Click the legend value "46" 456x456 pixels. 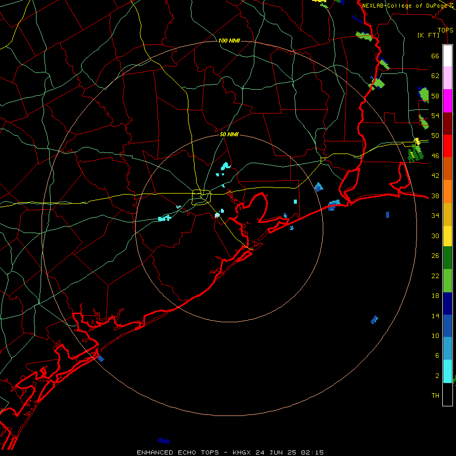pyautogui.click(x=435, y=156)
